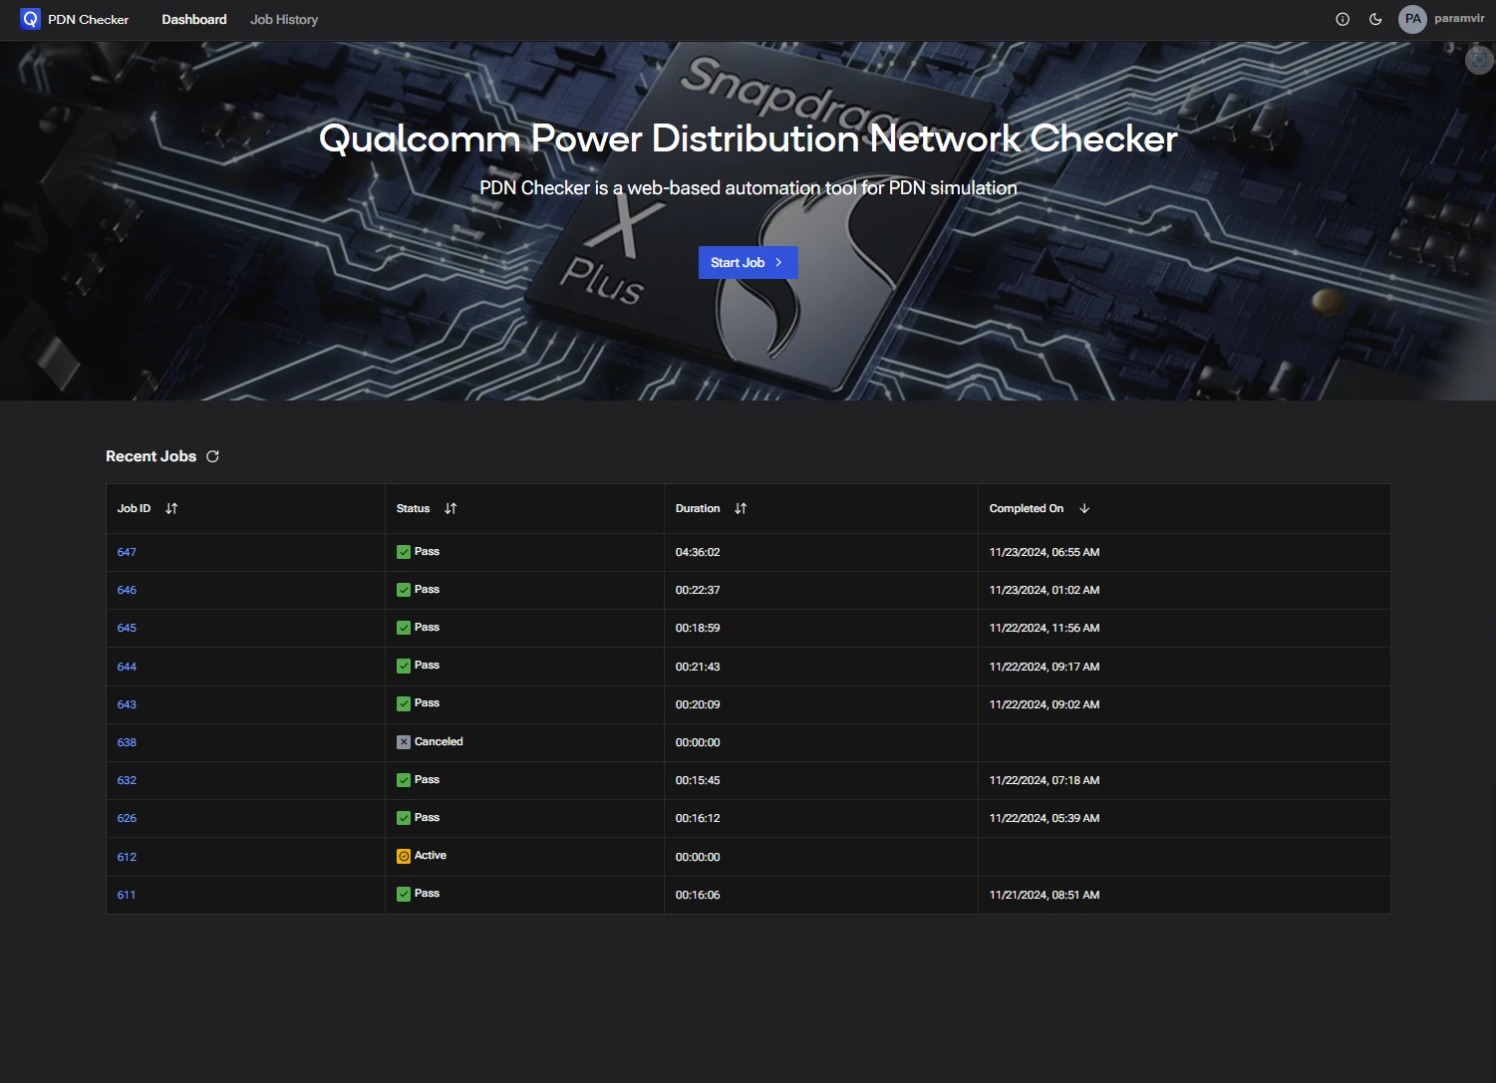This screenshot has width=1496, height=1083.
Task: Open the info icon in header
Action: [1343, 19]
